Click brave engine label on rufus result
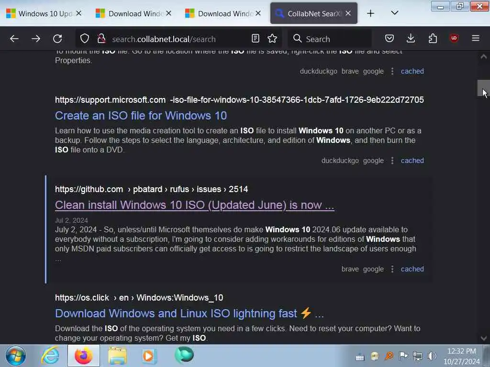The image size is (490, 367). [350, 269]
